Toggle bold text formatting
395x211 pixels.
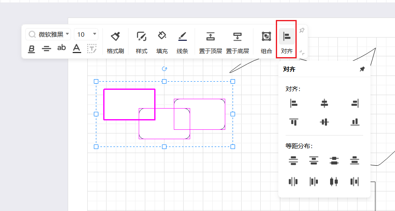click(31, 49)
